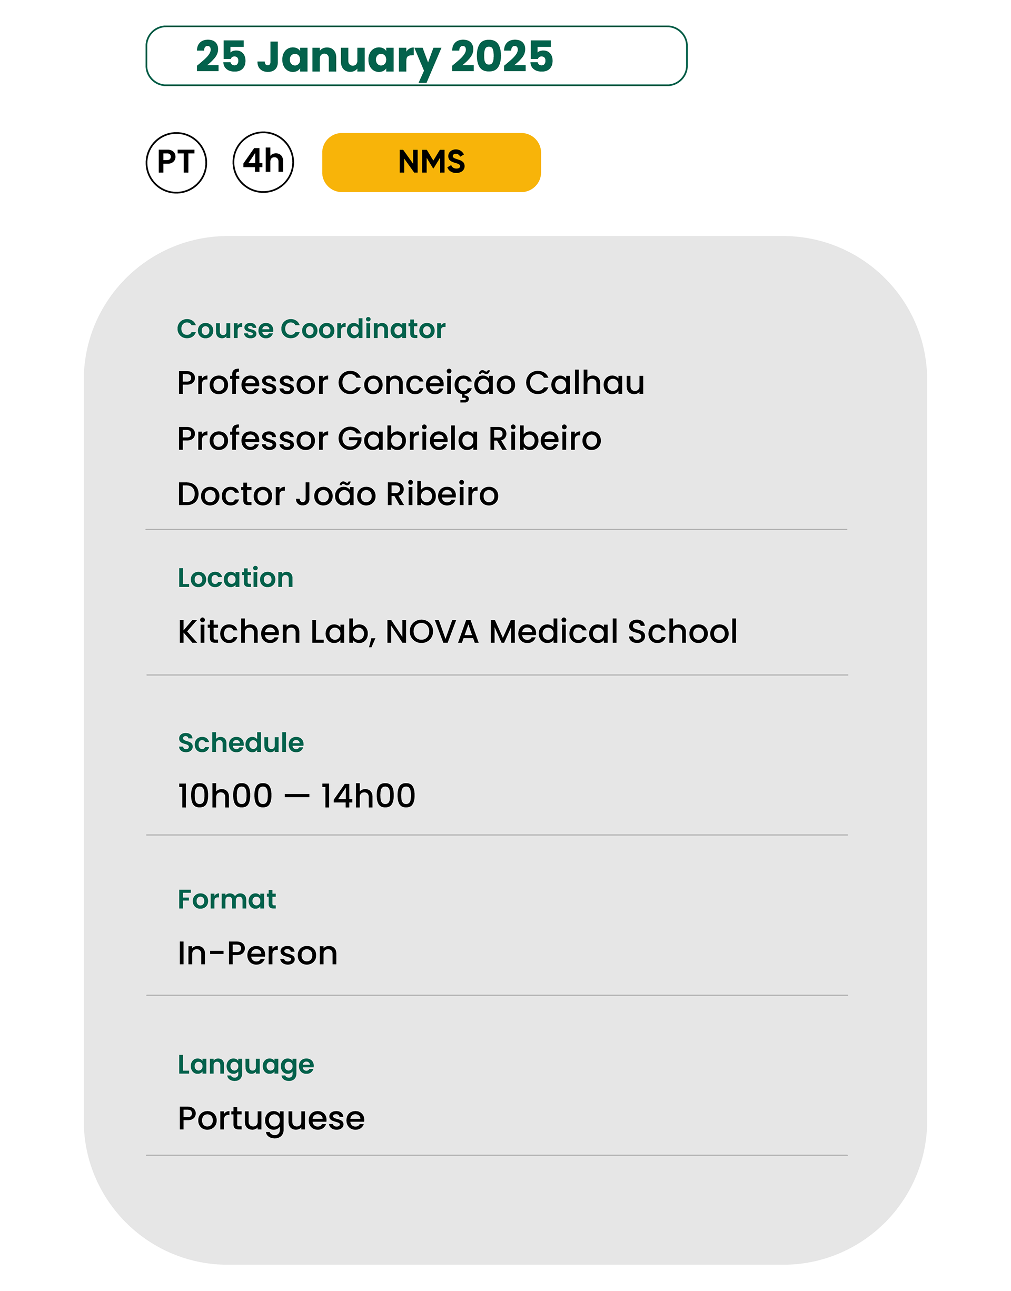Viewport: 1011px width, 1291px height.
Task: Click the In-Person format value
Action: pyautogui.click(x=257, y=954)
